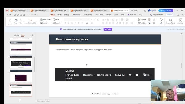This screenshot has height=104, width=185.
Task: Open Student Tools
Action: pyautogui.click(x=170, y=21)
